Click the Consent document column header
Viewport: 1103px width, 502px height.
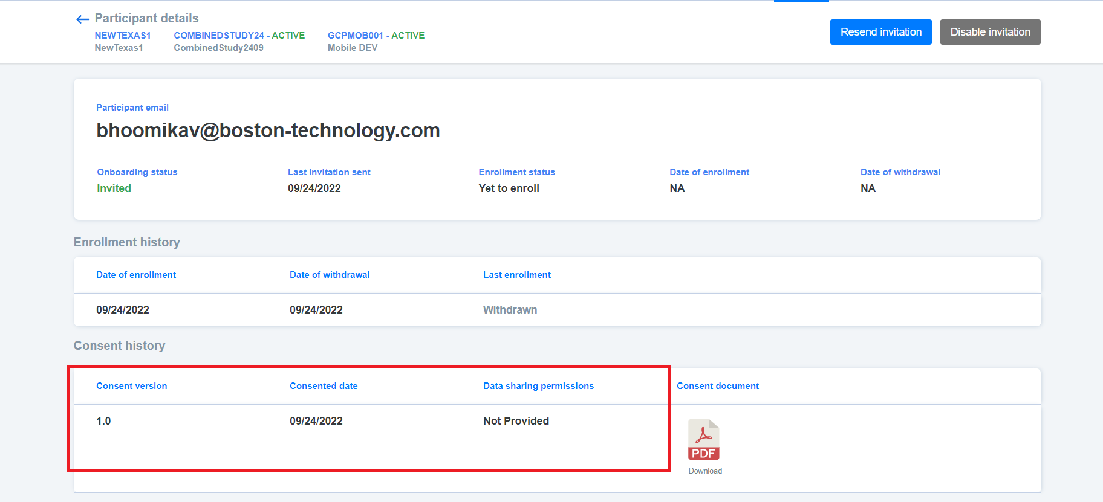(x=718, y=386)
